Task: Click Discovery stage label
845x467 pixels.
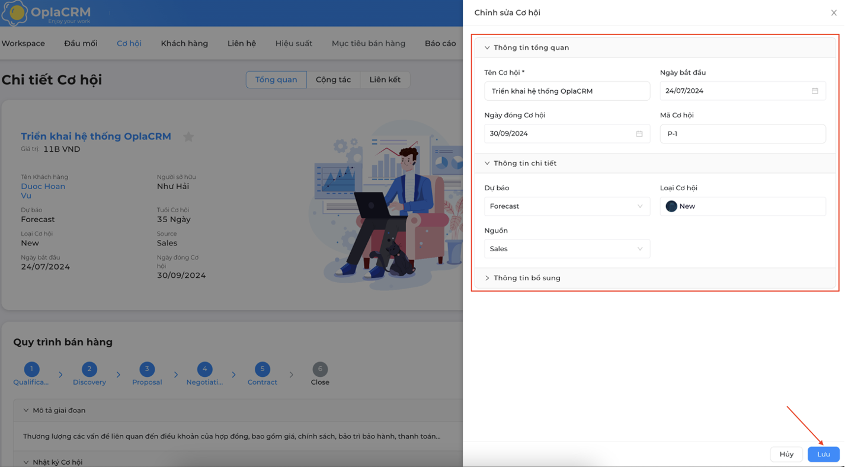Action: [x=89, y=382]
